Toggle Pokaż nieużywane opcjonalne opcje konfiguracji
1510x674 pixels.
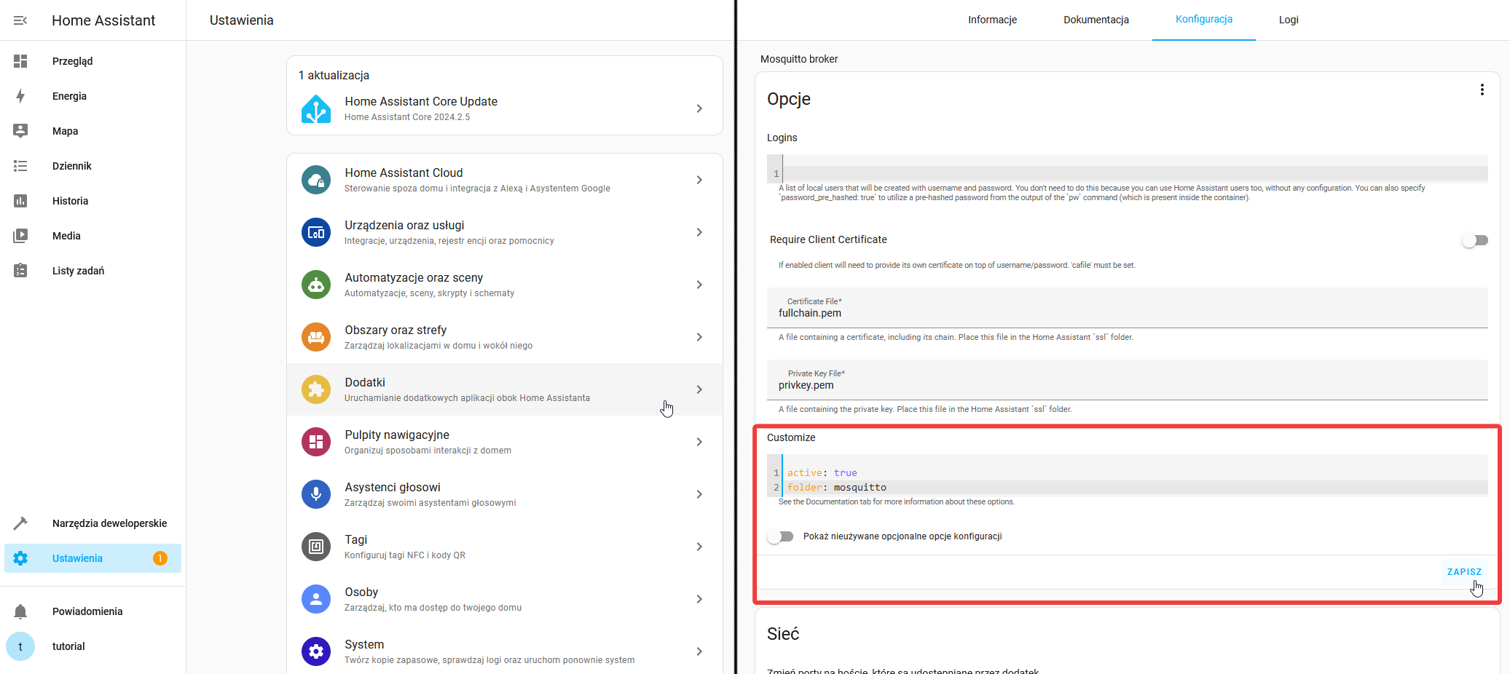tap(780, 536)
